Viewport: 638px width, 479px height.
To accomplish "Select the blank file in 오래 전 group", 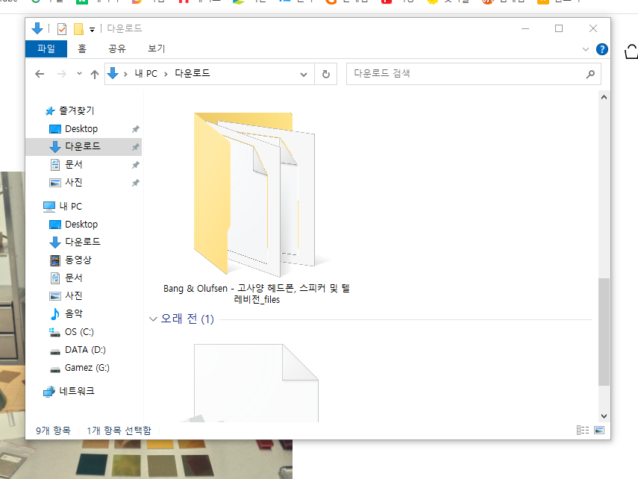I will click(257, 383).
